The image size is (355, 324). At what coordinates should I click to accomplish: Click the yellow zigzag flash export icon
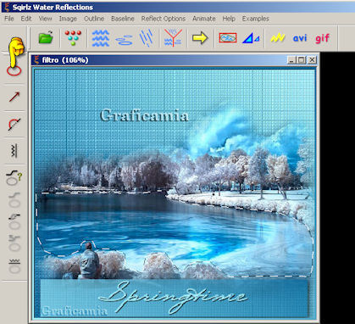[x=278, y=37]
